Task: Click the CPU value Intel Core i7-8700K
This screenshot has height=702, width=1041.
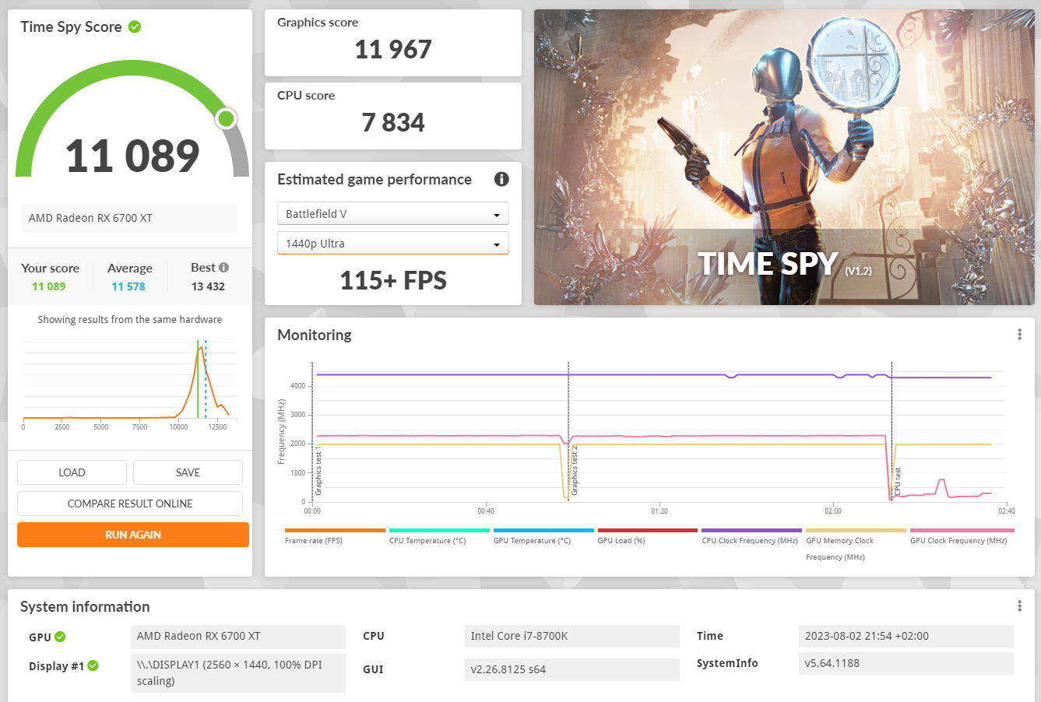Action: (x=572, y=636)
